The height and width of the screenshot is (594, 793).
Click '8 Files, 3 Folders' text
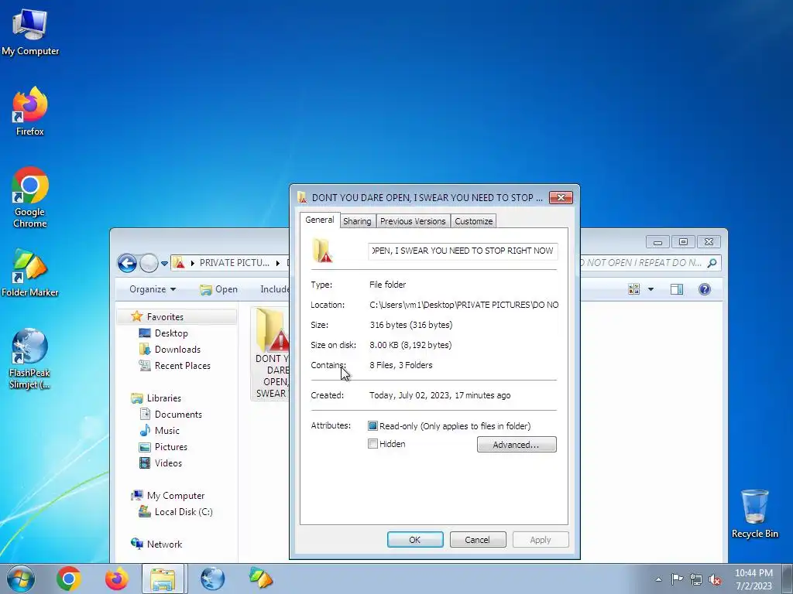(401, 365)
